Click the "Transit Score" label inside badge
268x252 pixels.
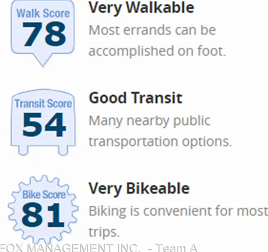coord(43,103)
